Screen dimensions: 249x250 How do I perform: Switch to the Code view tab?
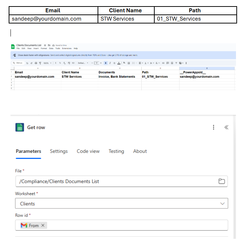coord(88,151)
